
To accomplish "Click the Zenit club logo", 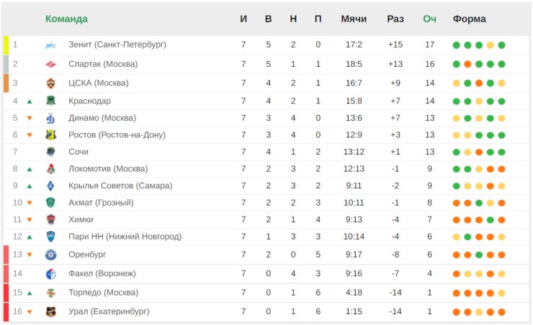I will pos(50,45).
